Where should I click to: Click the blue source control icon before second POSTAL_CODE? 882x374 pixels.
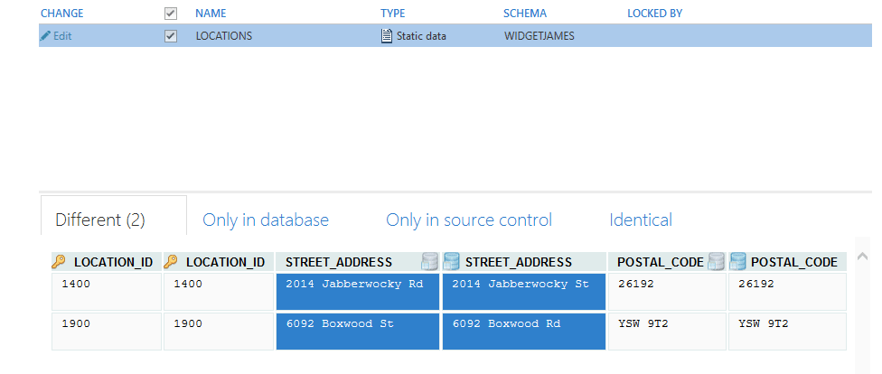point(738,261)
